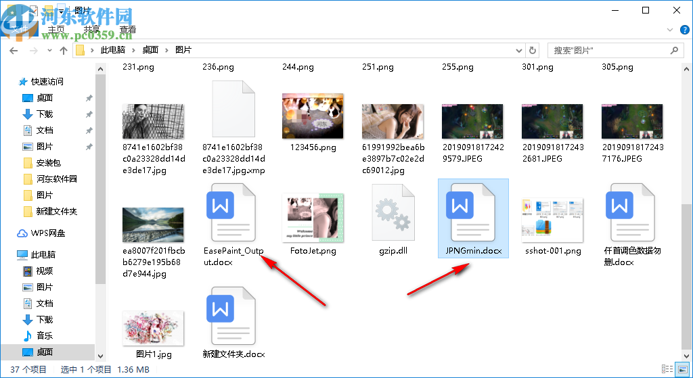The width and height of the screenshot is (693, 378).
Task: Open 安装包 folder in sidebar
Action: point(48,162)
